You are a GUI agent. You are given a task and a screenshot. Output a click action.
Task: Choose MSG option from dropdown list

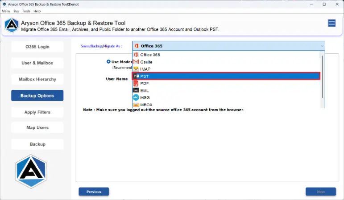click(226, 97)
